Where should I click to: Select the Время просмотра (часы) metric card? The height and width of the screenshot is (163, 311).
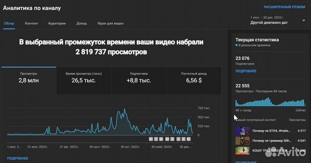point(84,80)
